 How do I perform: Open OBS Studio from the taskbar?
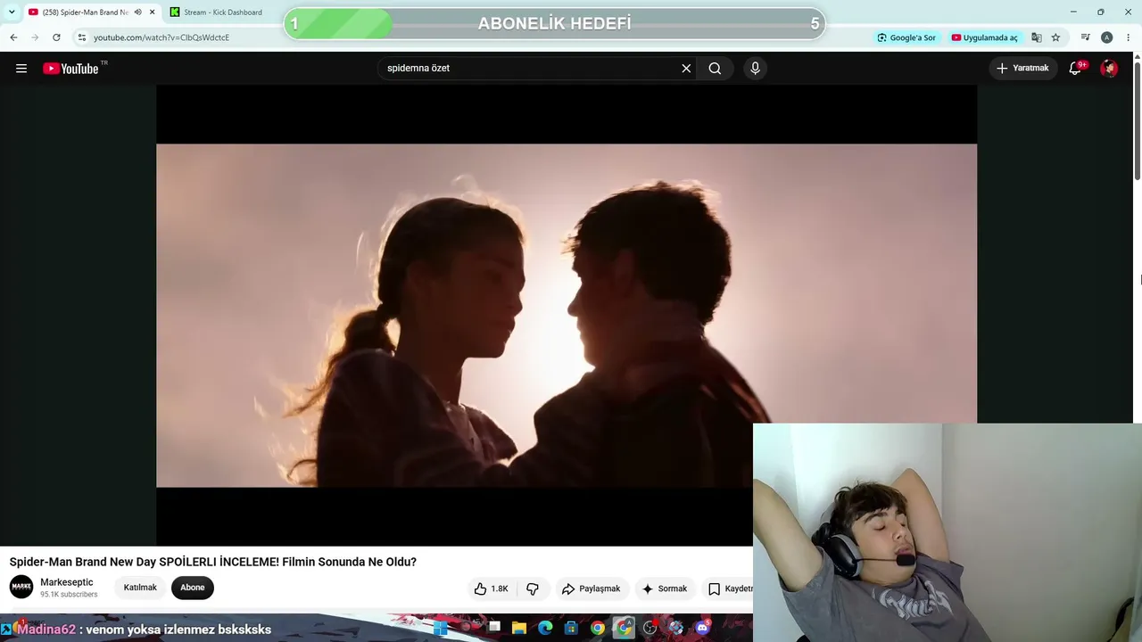(x=650, y=628)
